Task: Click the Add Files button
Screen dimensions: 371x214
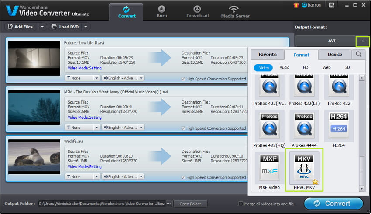Action: (21, 27)
